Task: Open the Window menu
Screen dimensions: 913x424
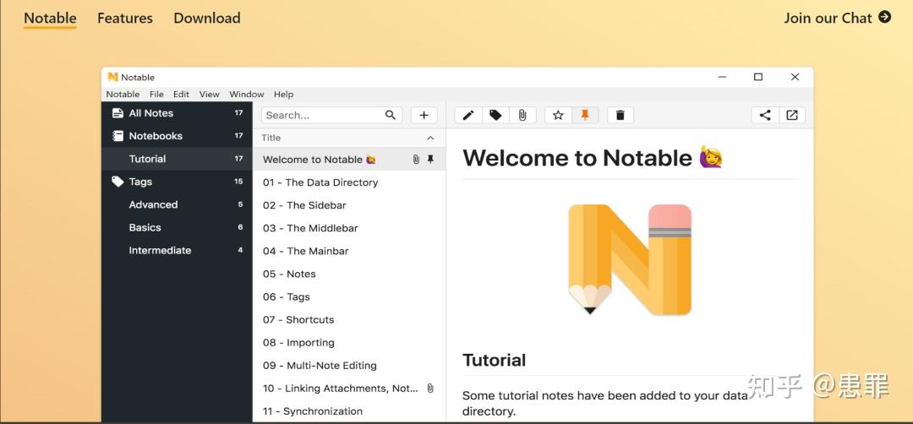Action: [x=247, y=95]
